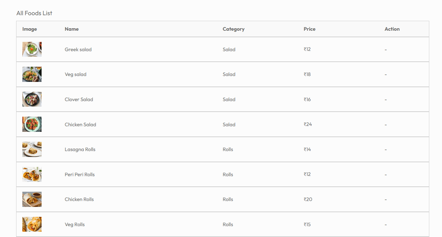Select the Clover Salad name text
Screen dimensions: 442x237
coord(79,100)
